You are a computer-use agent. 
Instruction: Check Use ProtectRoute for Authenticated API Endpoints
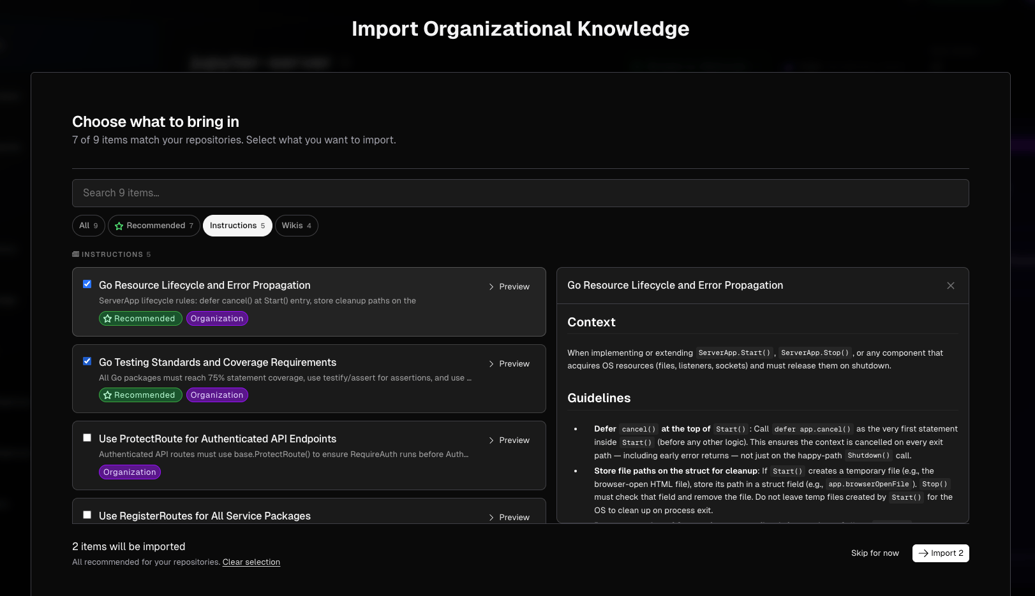(87, 438)
